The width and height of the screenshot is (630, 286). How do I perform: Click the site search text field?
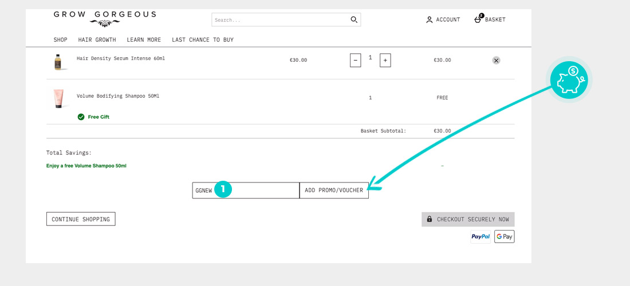tap(279, 20)
